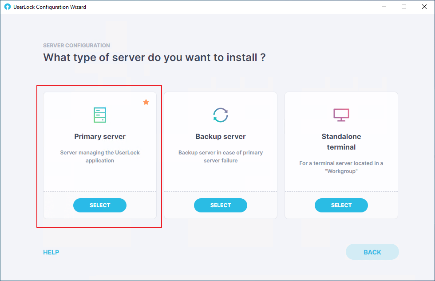Minimize the Configuration Wizard window
This screenshot has width=435, height=281.
(x=384, y=7)
